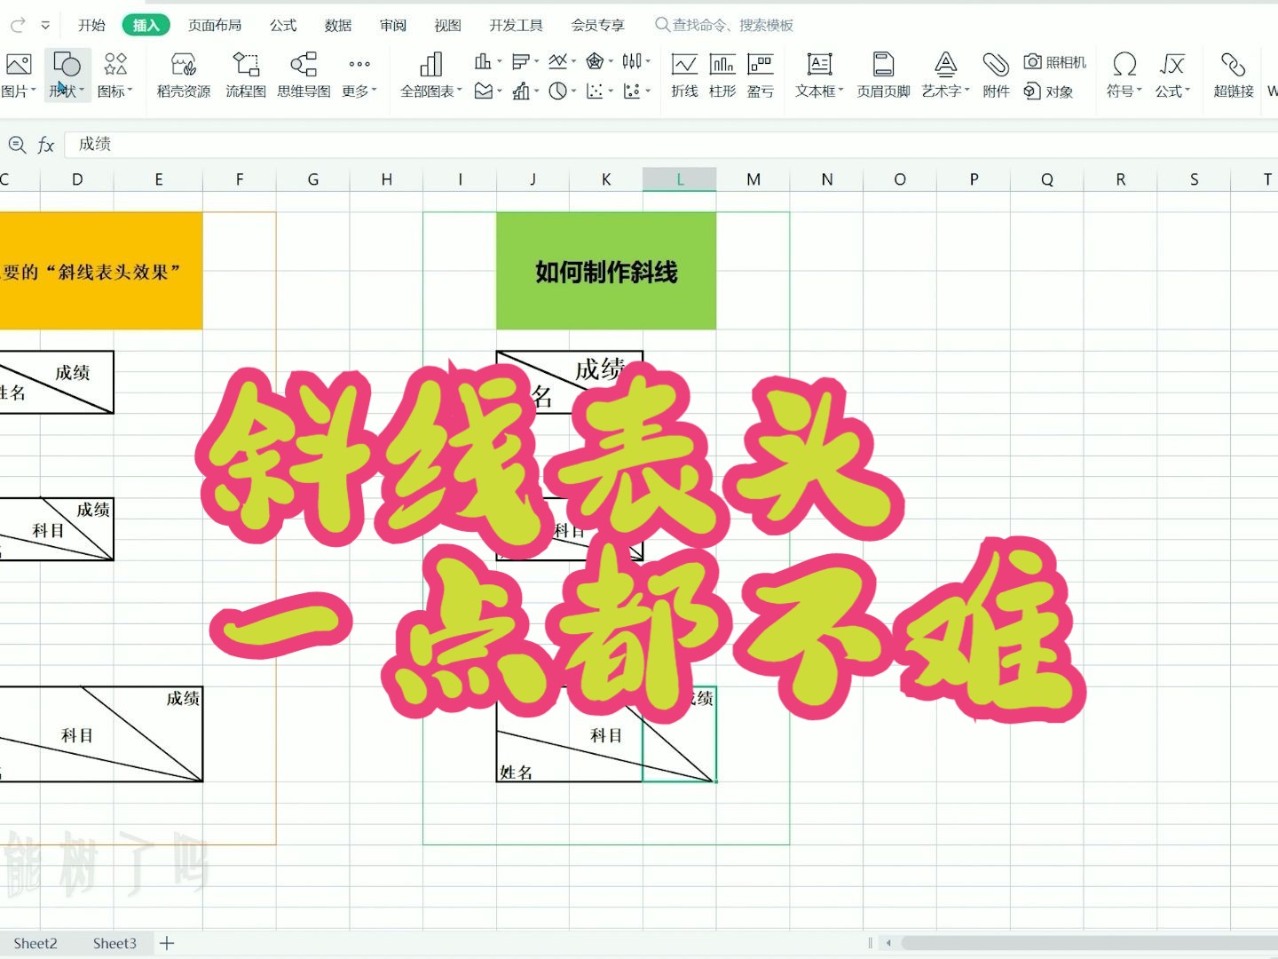Switch to Sheet3

[x=114, y=943]
